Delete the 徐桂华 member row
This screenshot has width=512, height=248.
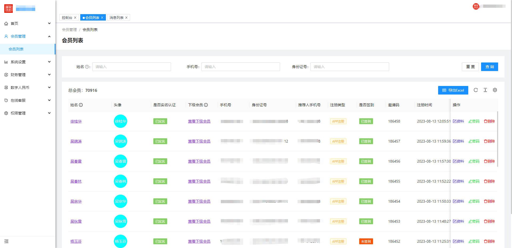coord(489,121)
